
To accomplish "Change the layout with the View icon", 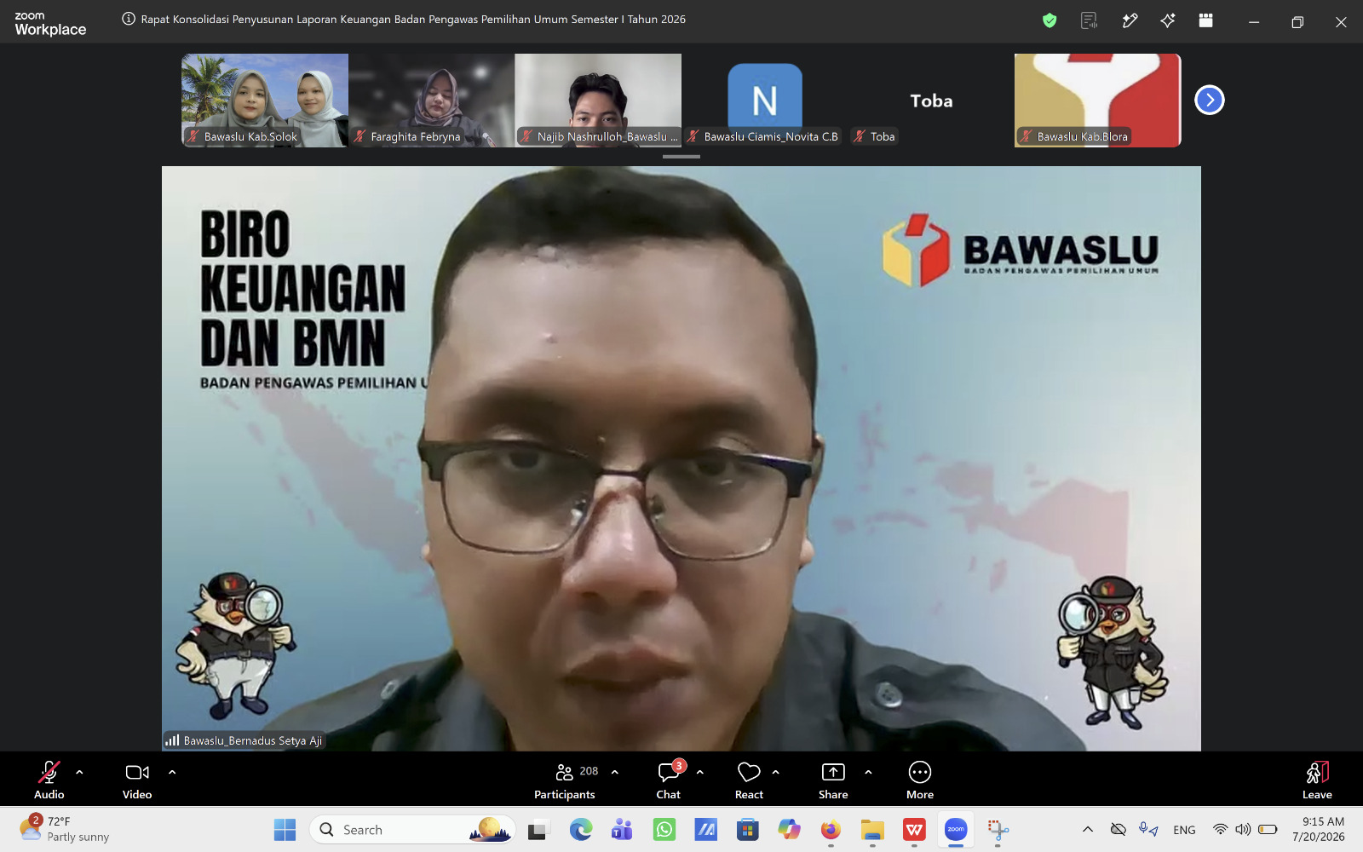I will [x=1205, y=20].
